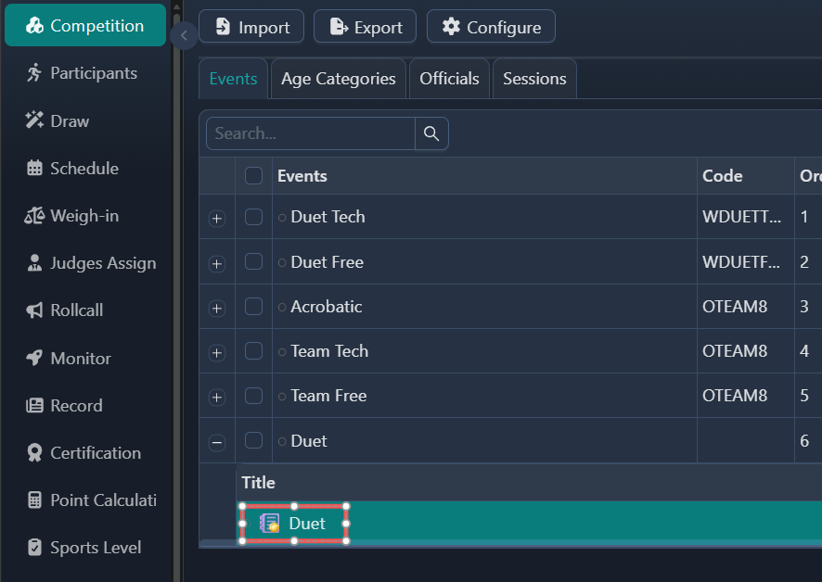Click the notebook icon beside Duet title
Viewport: 822px width, 582px height.
click(x=269, y=524)
